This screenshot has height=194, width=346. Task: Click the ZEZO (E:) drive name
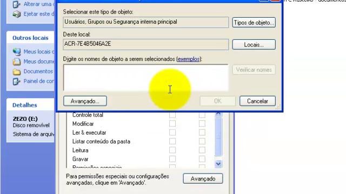[25, 119]
